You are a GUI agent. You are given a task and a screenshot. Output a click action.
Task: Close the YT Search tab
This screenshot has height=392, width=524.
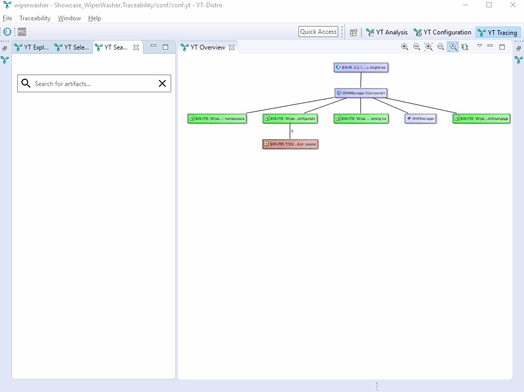click(x=136, y=47)
